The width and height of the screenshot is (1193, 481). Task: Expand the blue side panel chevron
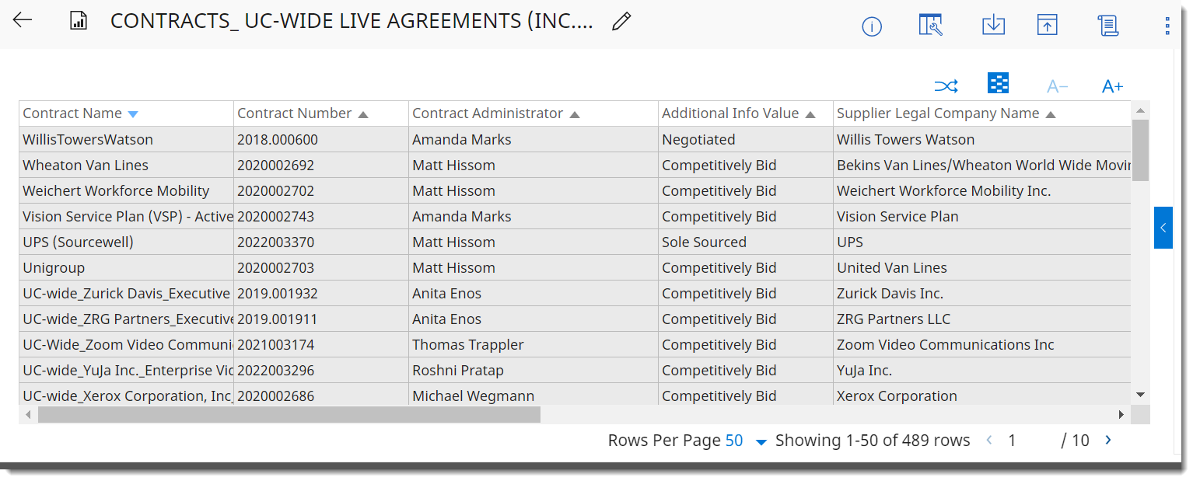tap(1163, 228)
